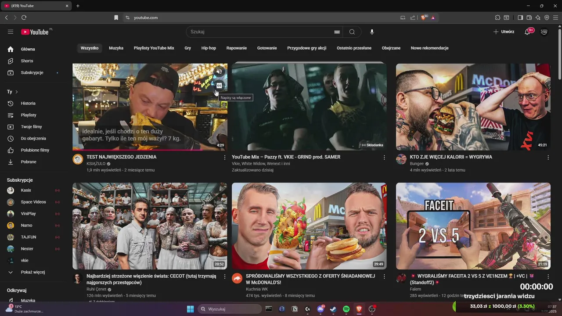Open options for McDonald's breakfast video
562x316 pixels.
384,276
